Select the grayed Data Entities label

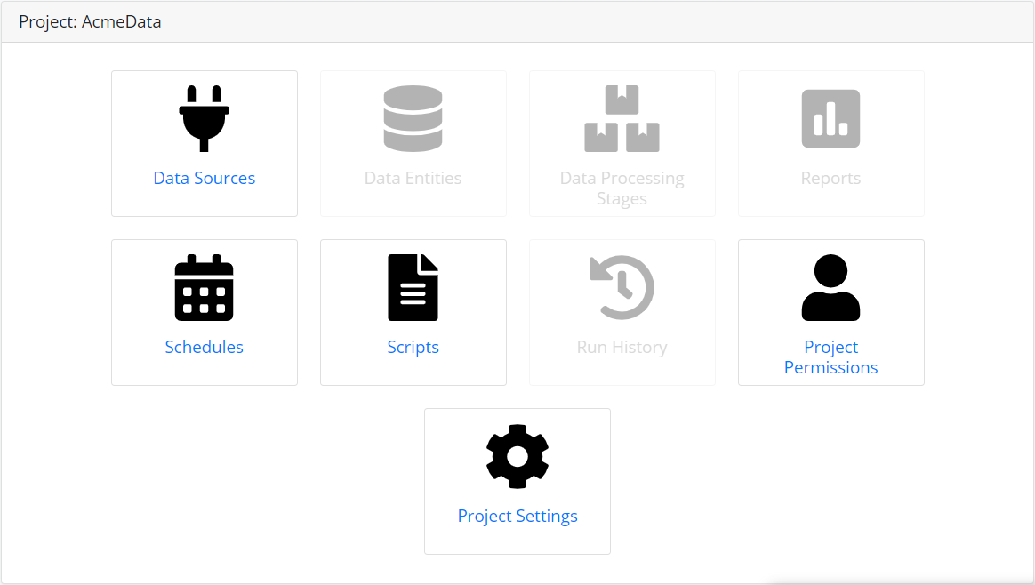pos(413,179)
